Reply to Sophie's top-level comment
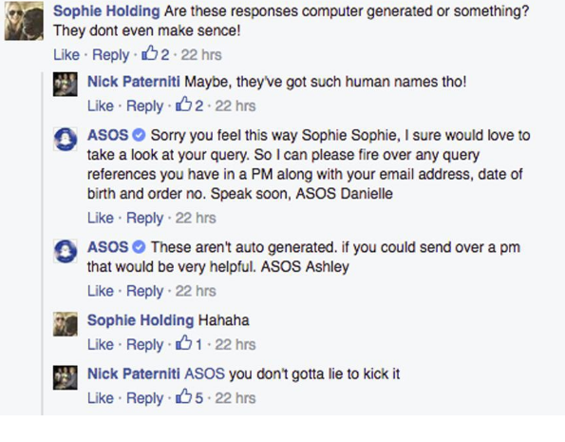The width and height of the screenshot is (565, 442). tap(110, 55)
